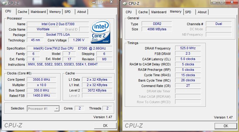Click the Level 2 cache value '3072 KBytes'
This screenshot has height=132, width=239.
[97, 90]
